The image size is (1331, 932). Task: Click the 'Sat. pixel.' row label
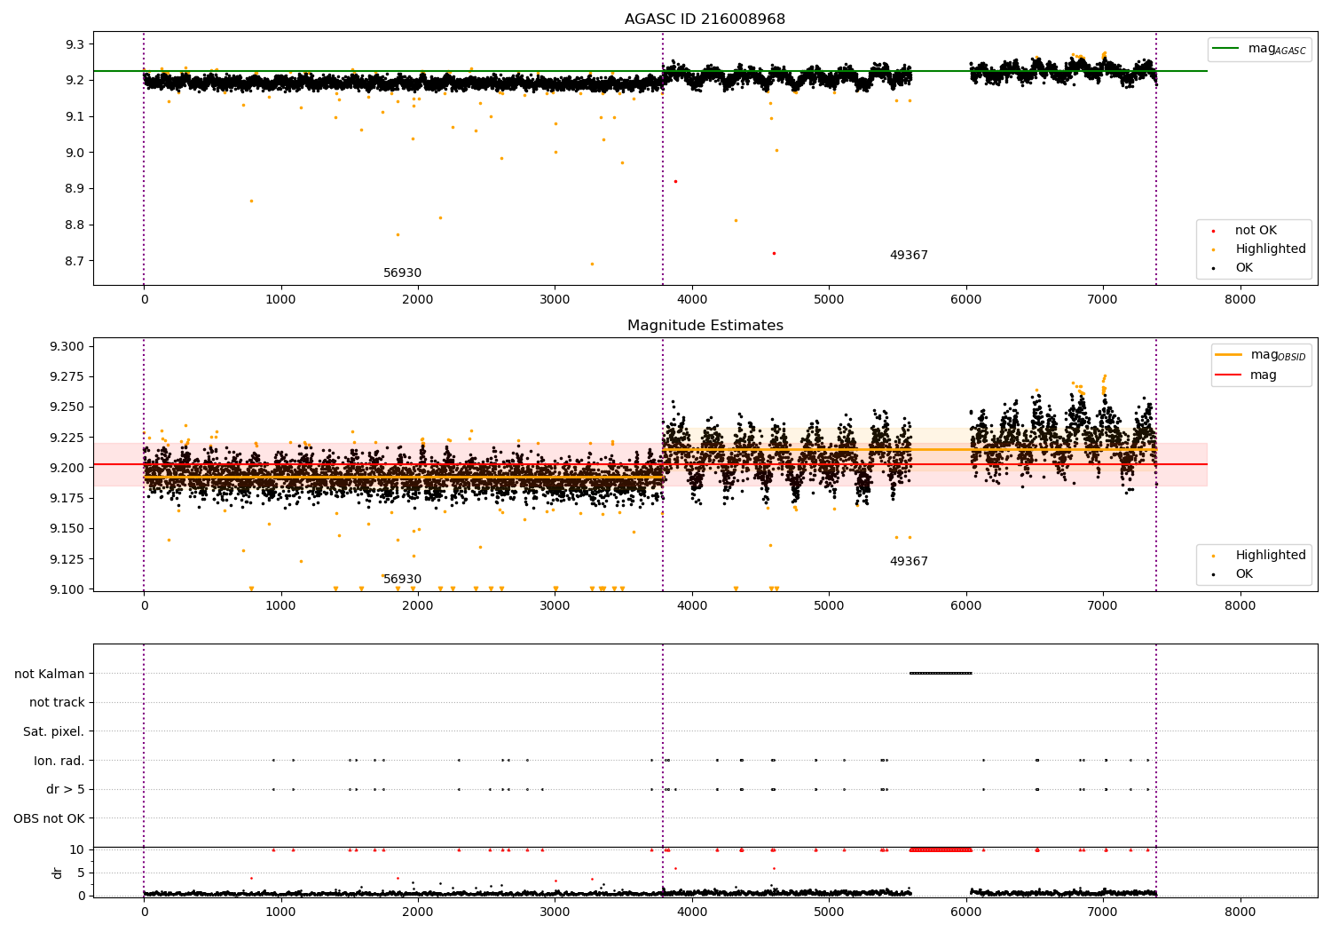point(53,732)
